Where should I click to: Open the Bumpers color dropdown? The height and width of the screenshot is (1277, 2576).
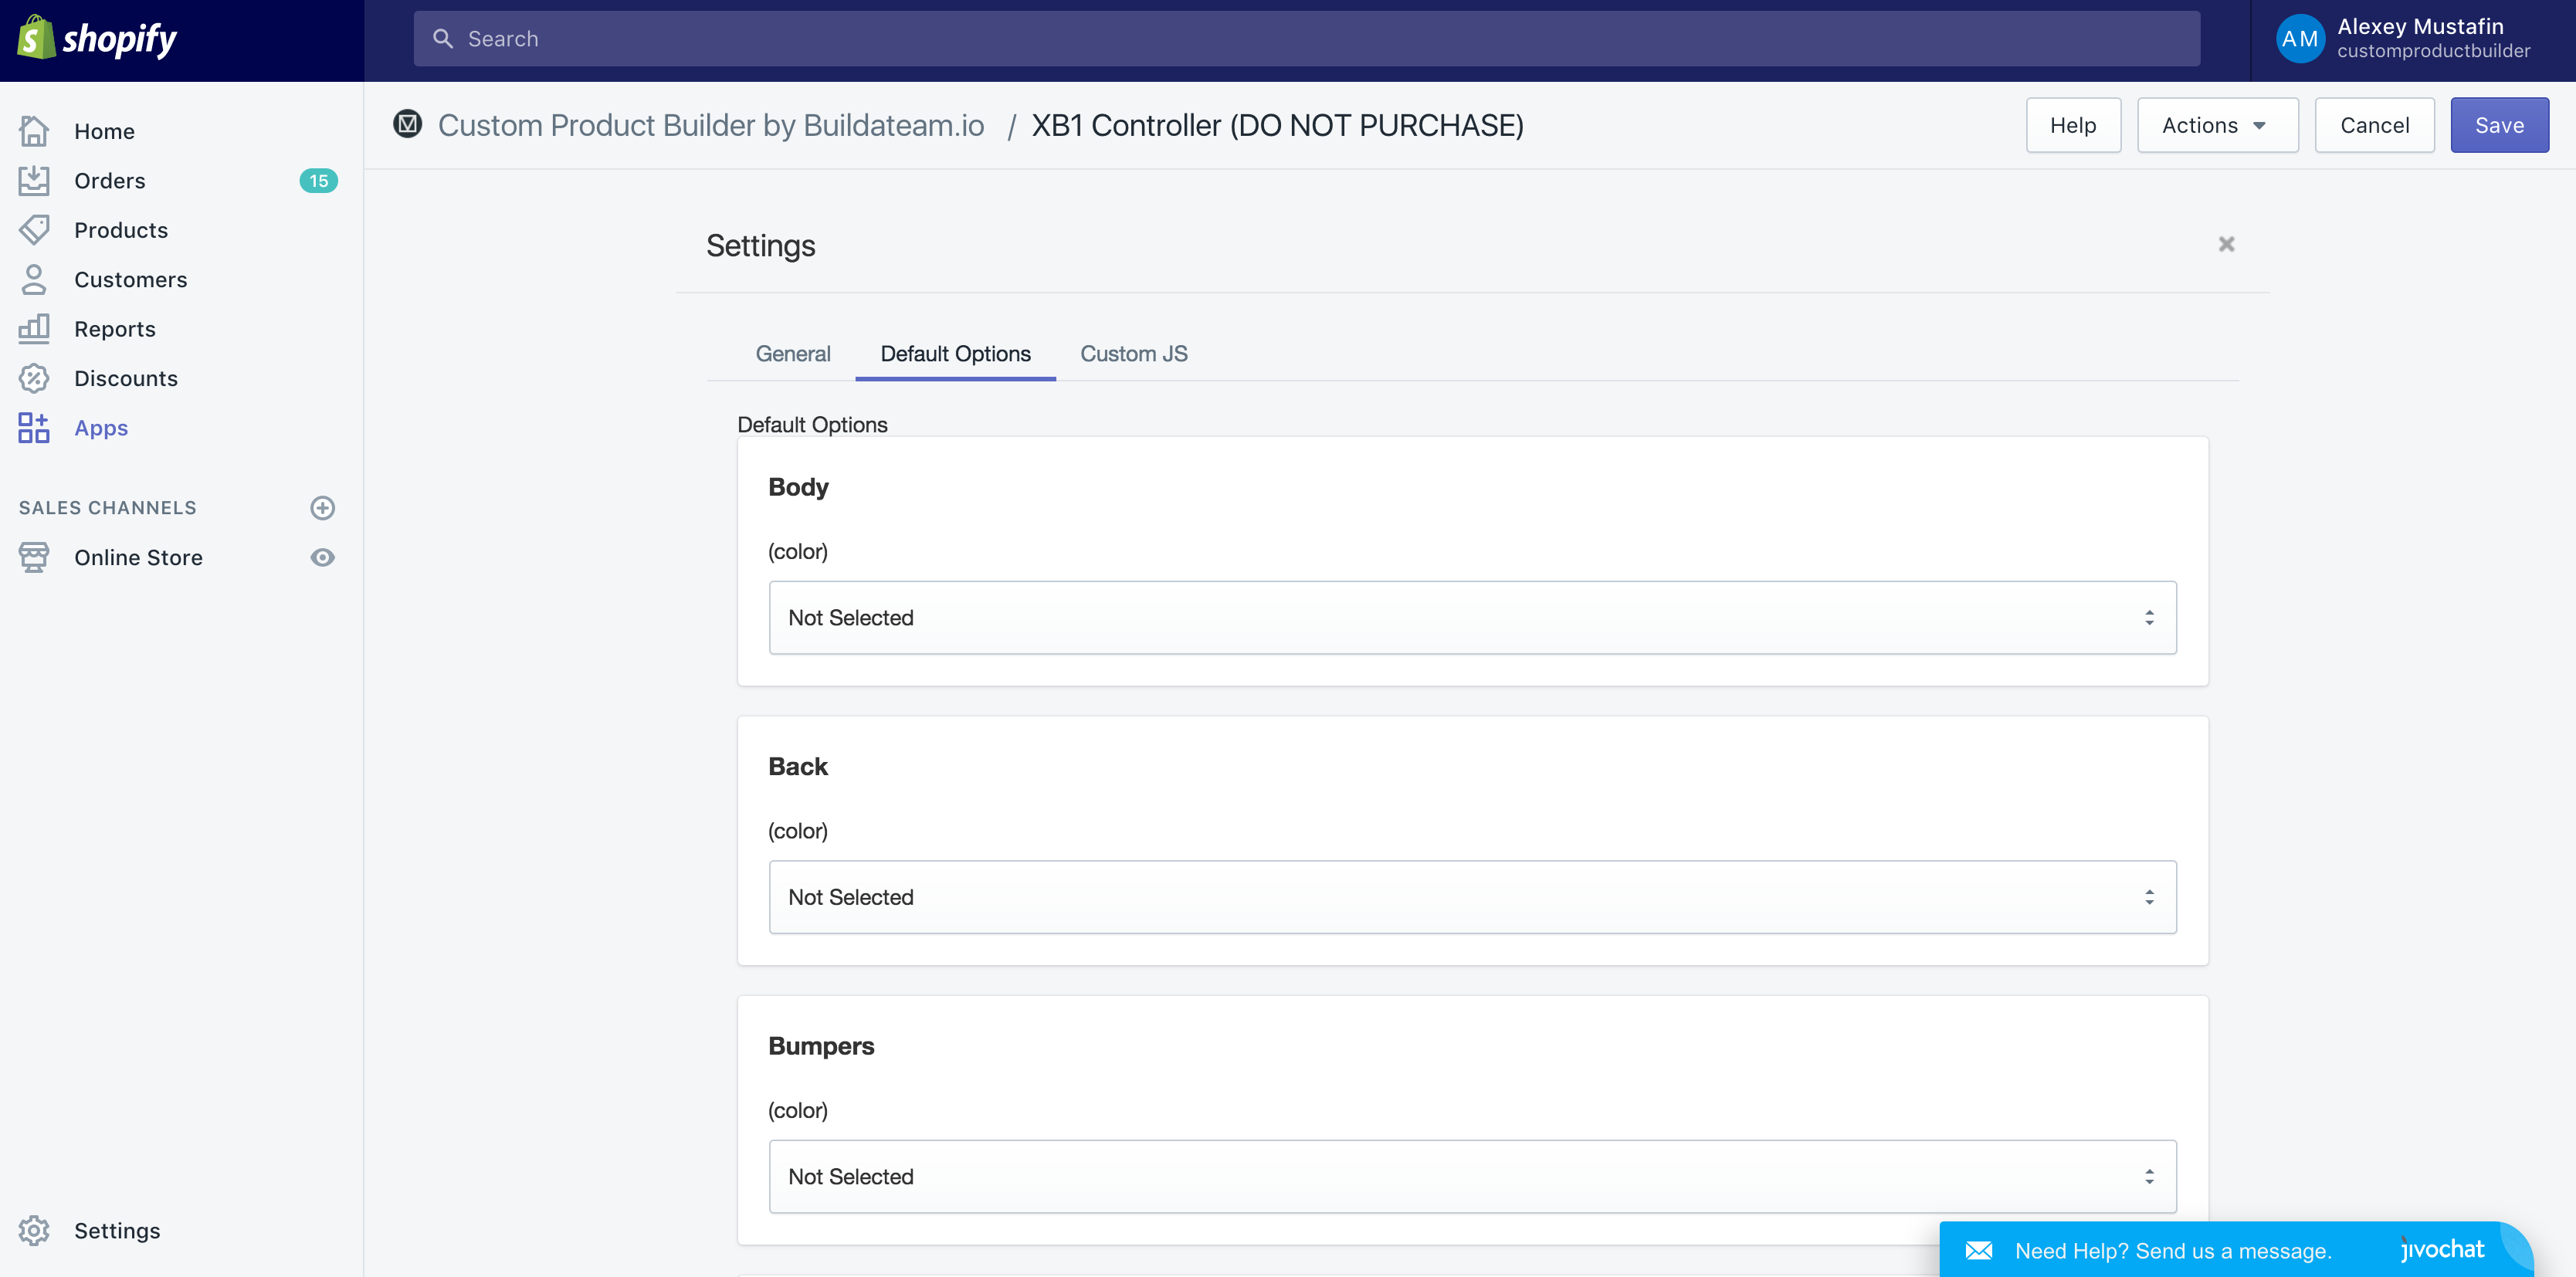[x=1472, y=1176]
